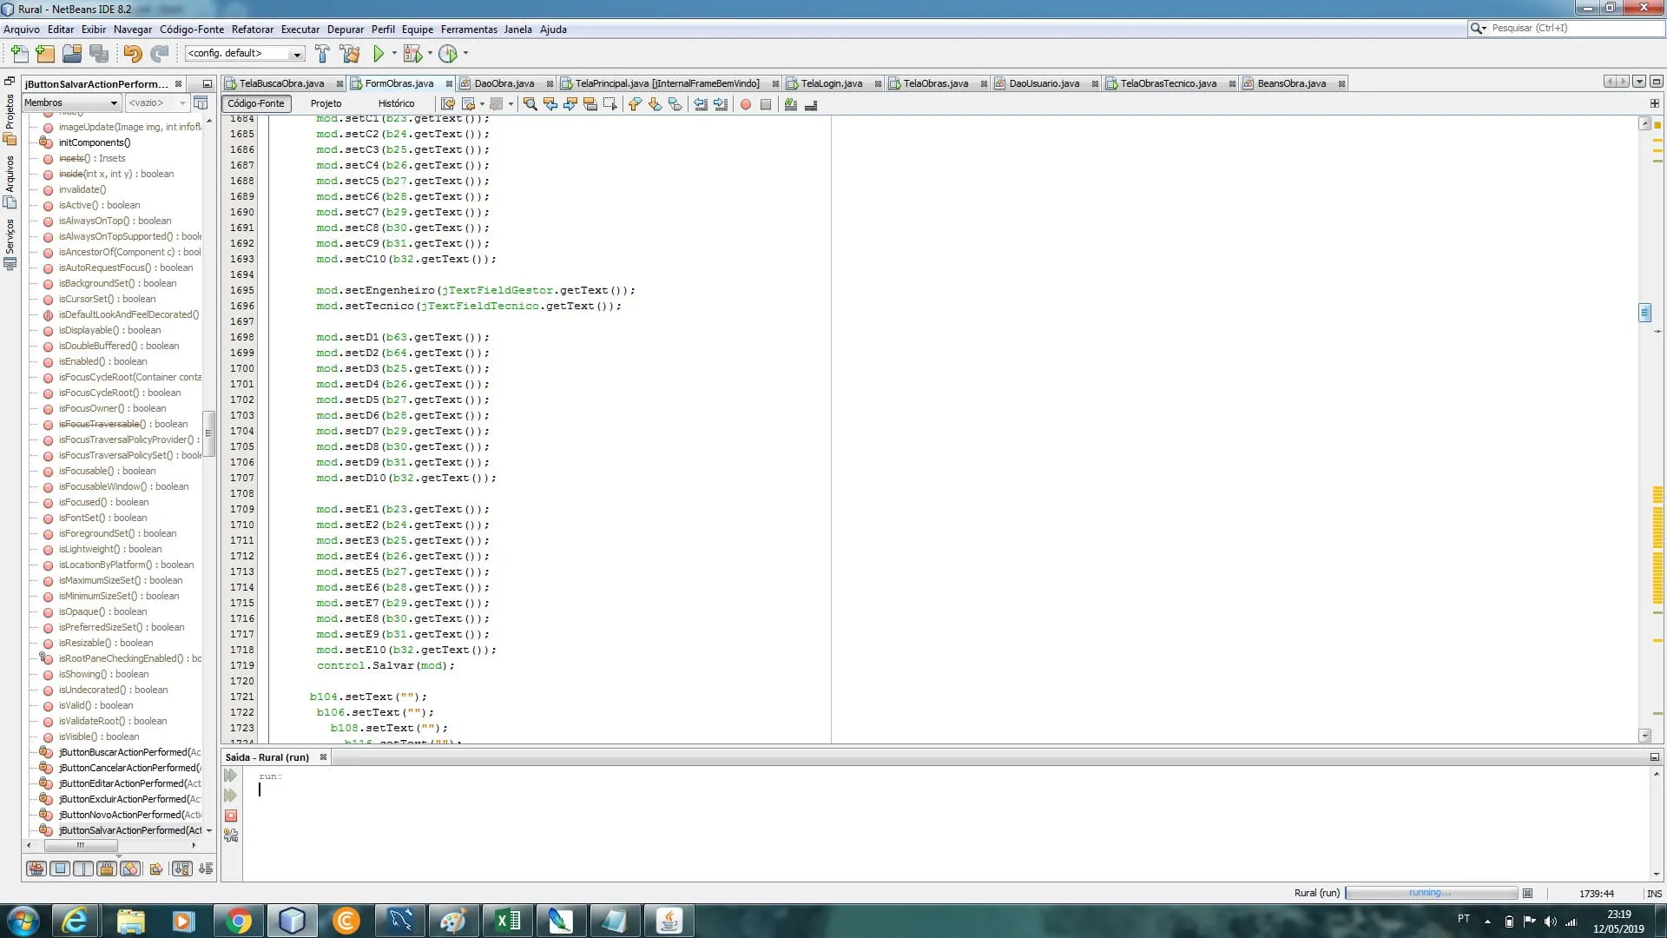This screenshot has width=1667, height=938.
Task: Click the Build Project hammer icon
Action: tap(322, 54)
